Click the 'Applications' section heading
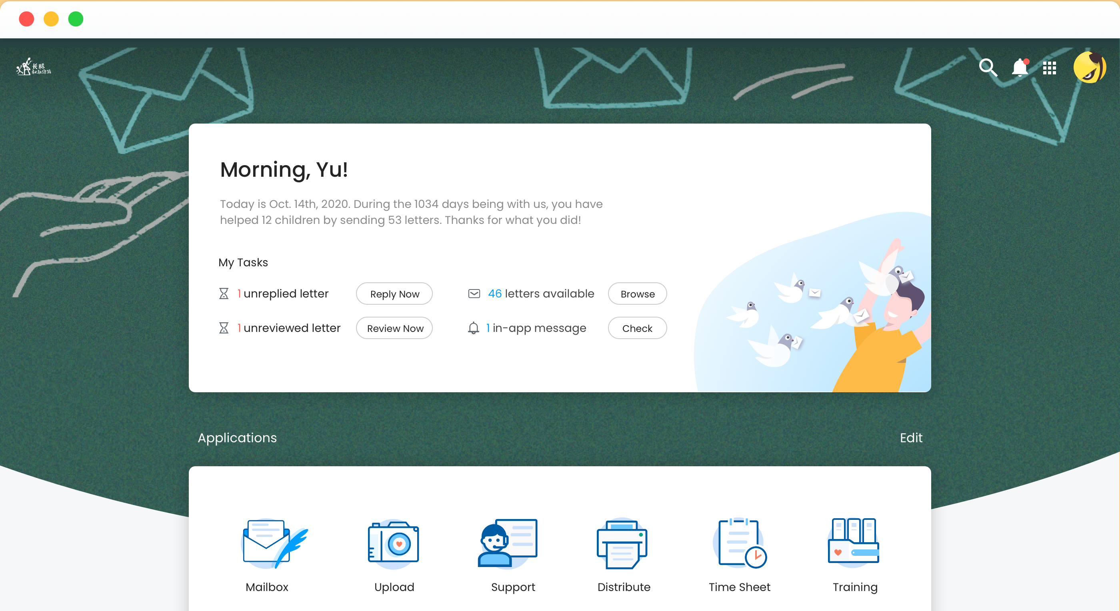The image size is (1120, 611). (x=237, y=438)
